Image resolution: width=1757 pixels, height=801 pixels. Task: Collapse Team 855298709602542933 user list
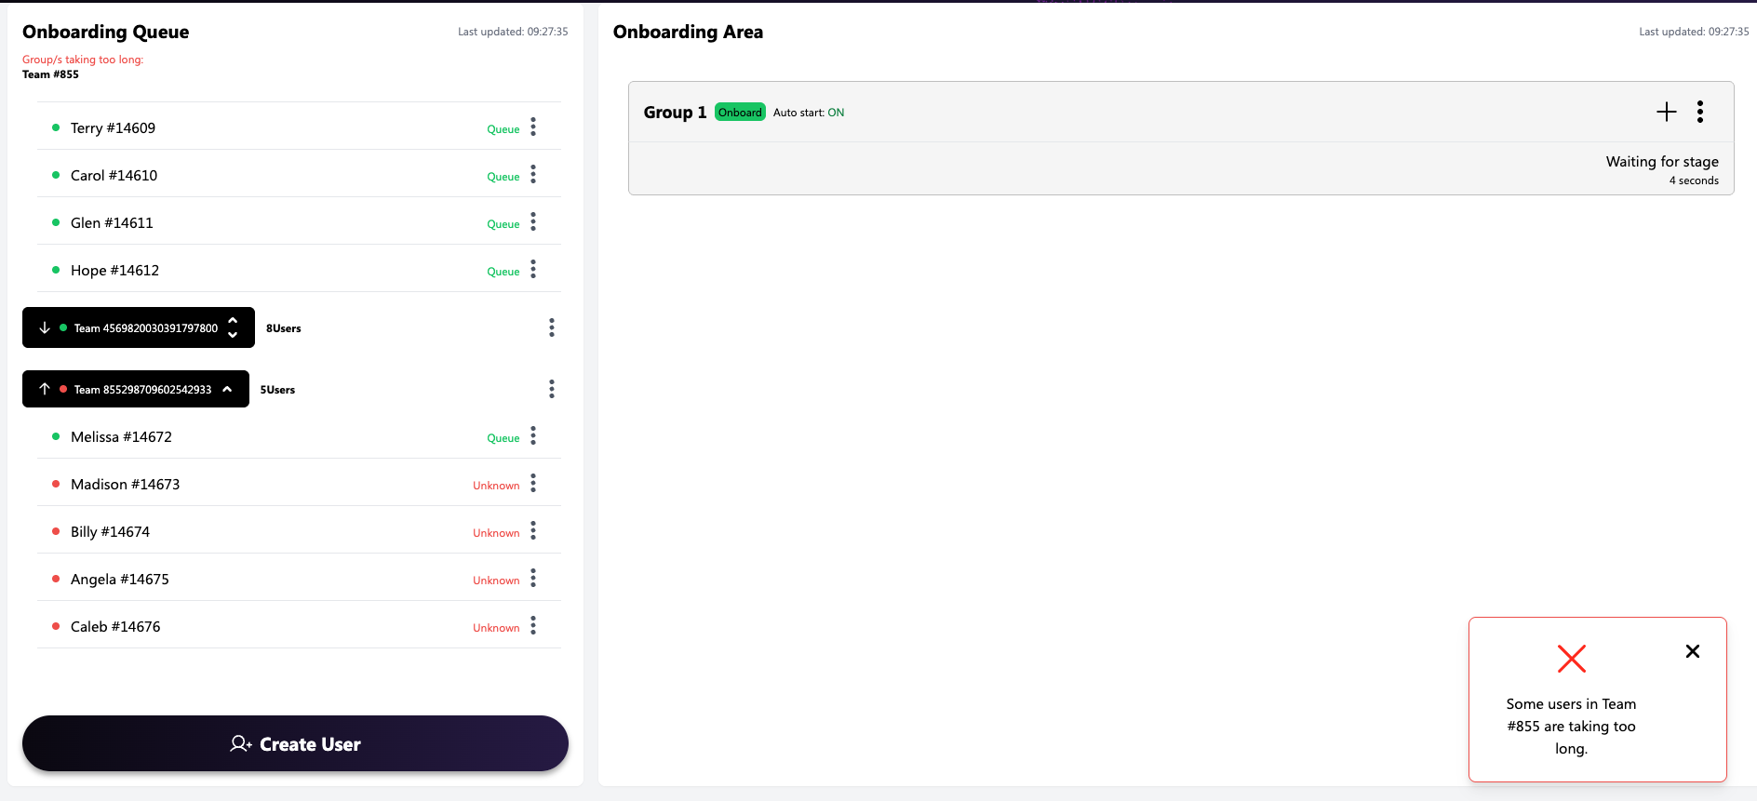point(227,389)
